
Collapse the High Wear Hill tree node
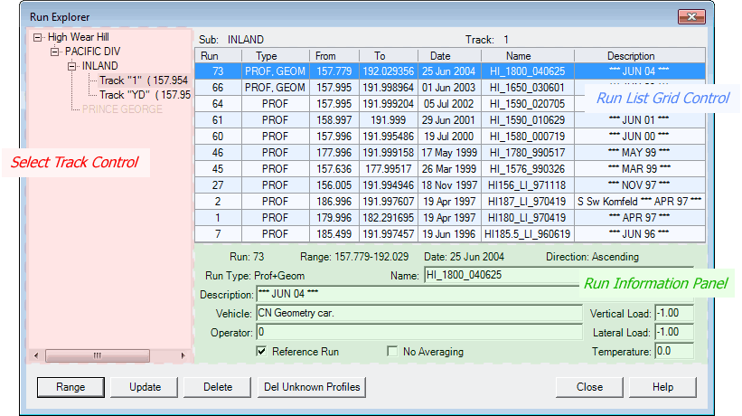coord(37,38)
